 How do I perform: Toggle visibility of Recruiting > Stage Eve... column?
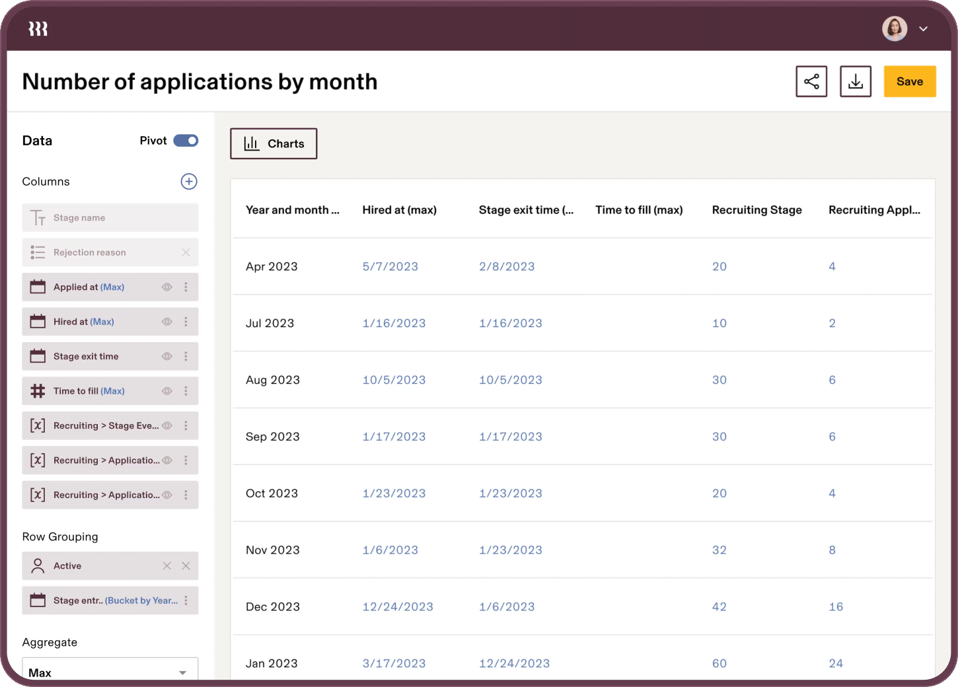[167, 425]
